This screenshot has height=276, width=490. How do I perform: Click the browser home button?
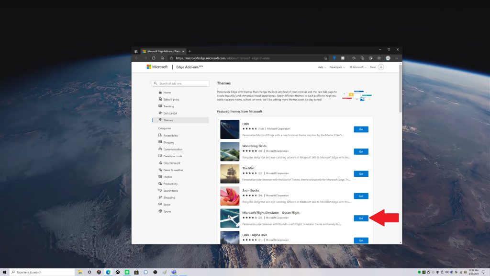coord(162,58)
